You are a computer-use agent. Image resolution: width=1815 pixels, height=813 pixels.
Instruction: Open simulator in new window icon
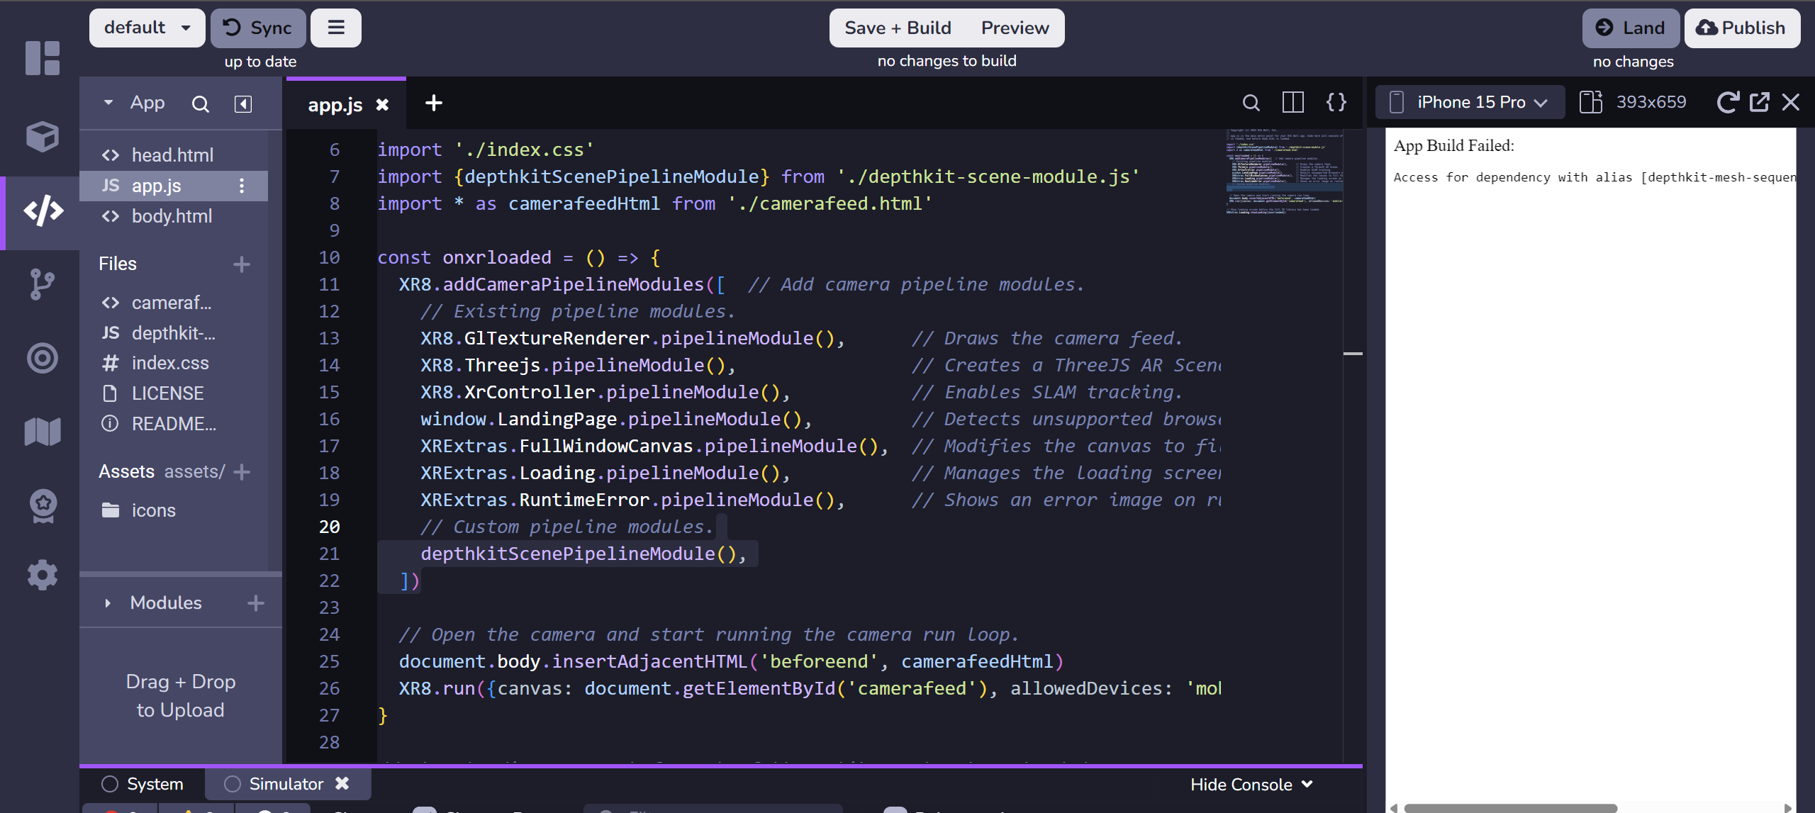click(x=1759, y=102)
